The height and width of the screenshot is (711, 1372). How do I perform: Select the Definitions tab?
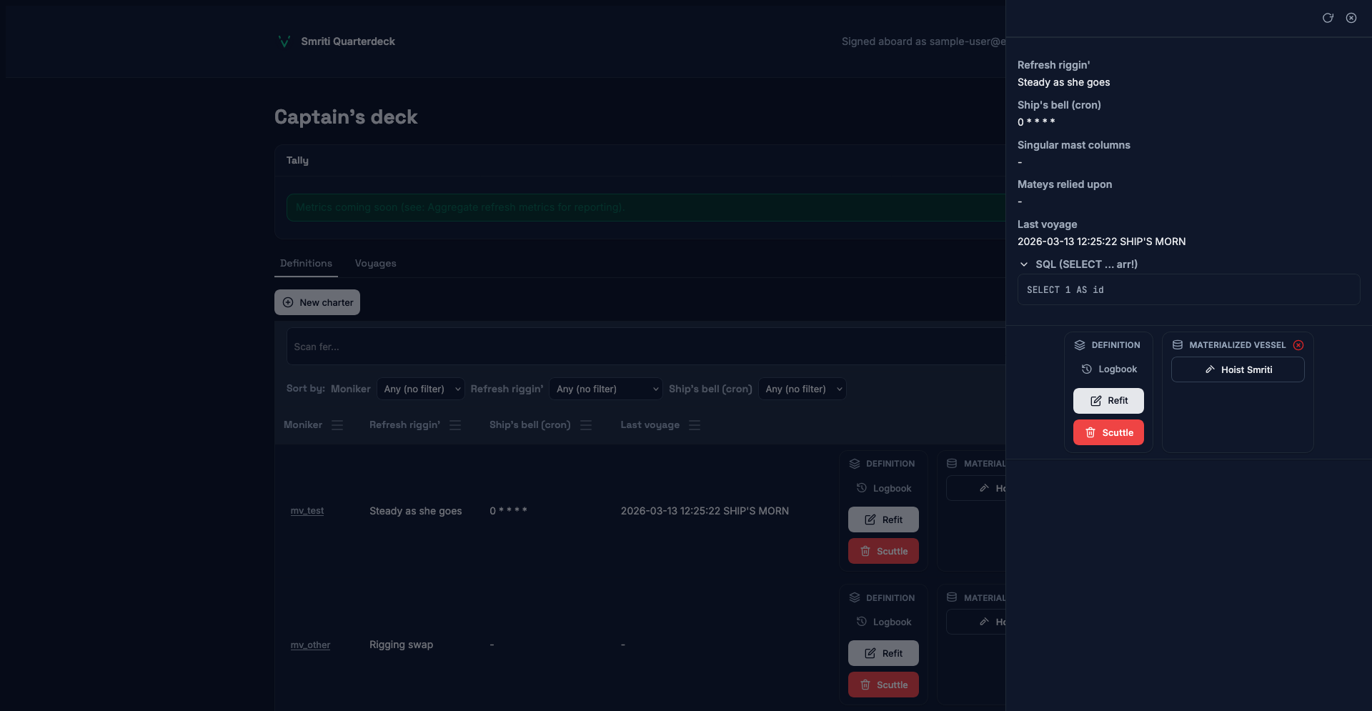pyautogui.click(x=306, y=263)
